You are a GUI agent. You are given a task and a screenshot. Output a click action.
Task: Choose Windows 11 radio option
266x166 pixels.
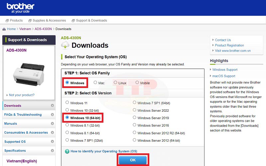pos(67,103)
